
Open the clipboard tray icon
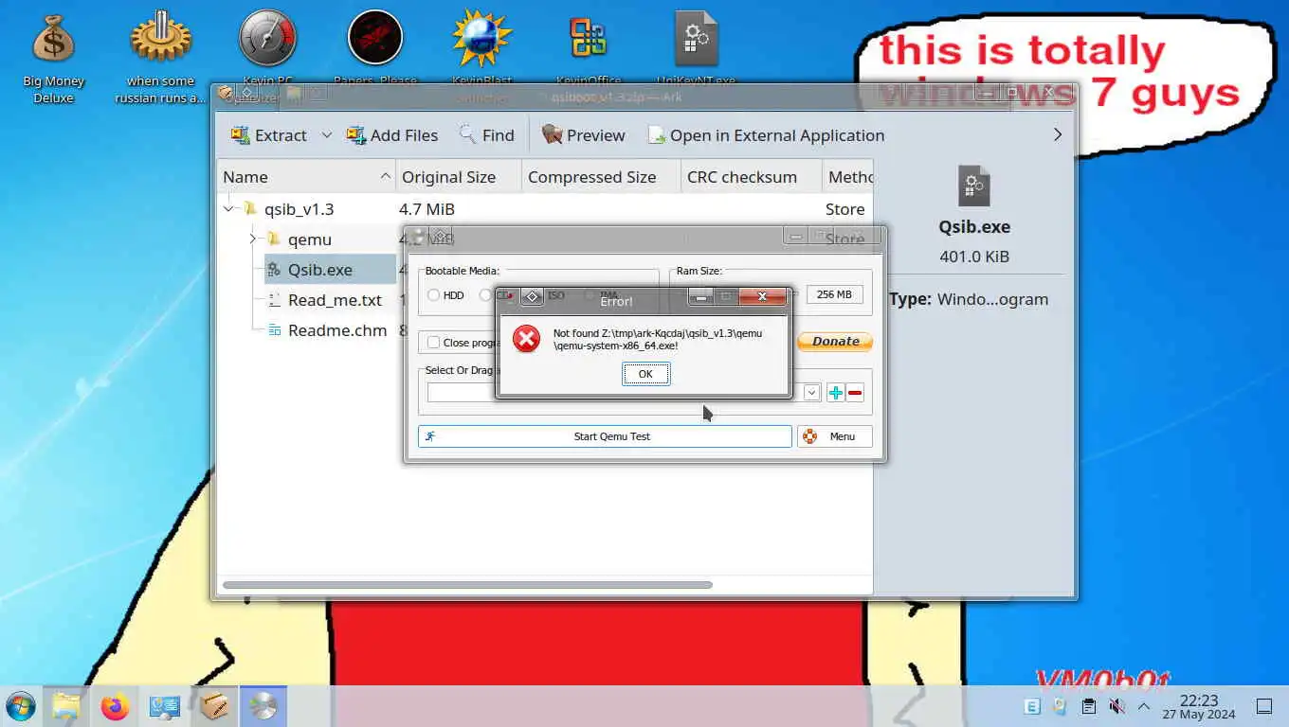pos(1089,706)
